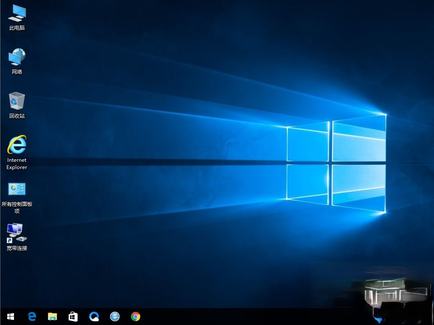Launch the blue Q cloud browser on taskbar
The height and width of the screenshot is (325, 434).
coord(94,317)
